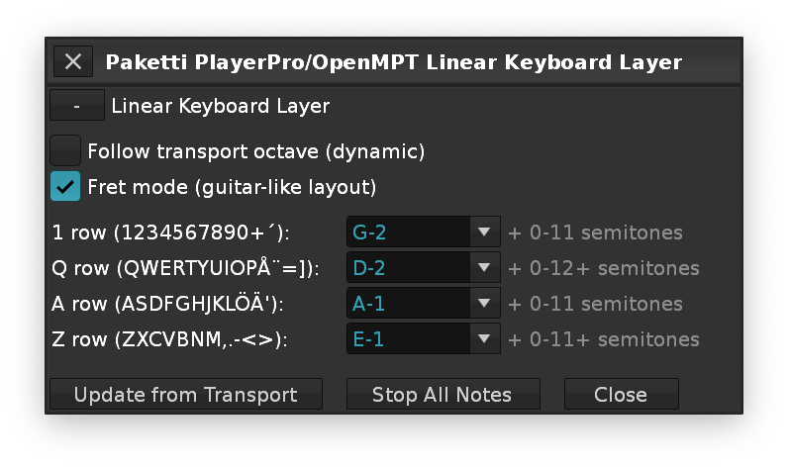Image resolution: width=788 pixels, height=467 pixels.
Task: Collapse the Linear Keyboard Layer minus button
Action: coord(76,105)
